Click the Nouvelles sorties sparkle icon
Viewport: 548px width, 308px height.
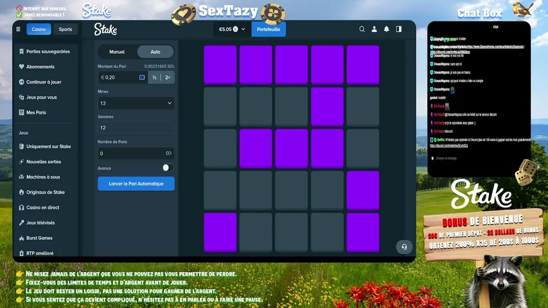[21, 162]
